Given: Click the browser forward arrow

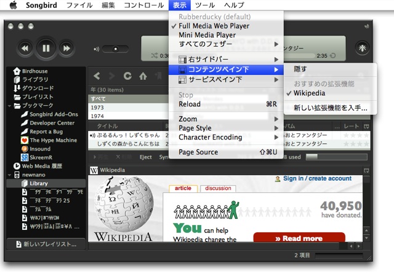Looking at the screenshot, I should pos(112,76).
